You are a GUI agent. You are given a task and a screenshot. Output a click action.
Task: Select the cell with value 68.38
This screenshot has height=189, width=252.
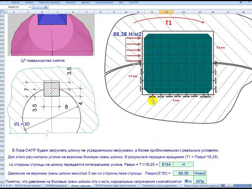tap(183, 173)
